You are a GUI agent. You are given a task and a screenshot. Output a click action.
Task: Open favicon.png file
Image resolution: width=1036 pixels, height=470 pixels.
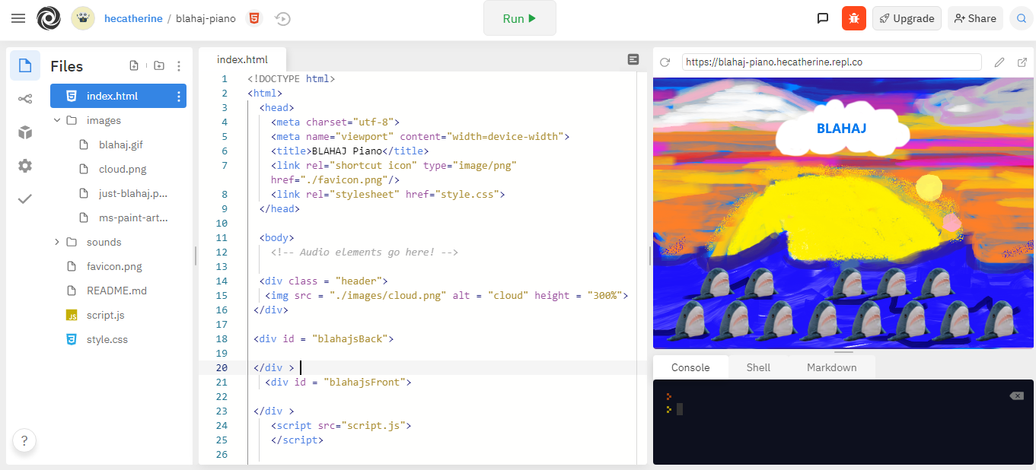coord(114,266)
